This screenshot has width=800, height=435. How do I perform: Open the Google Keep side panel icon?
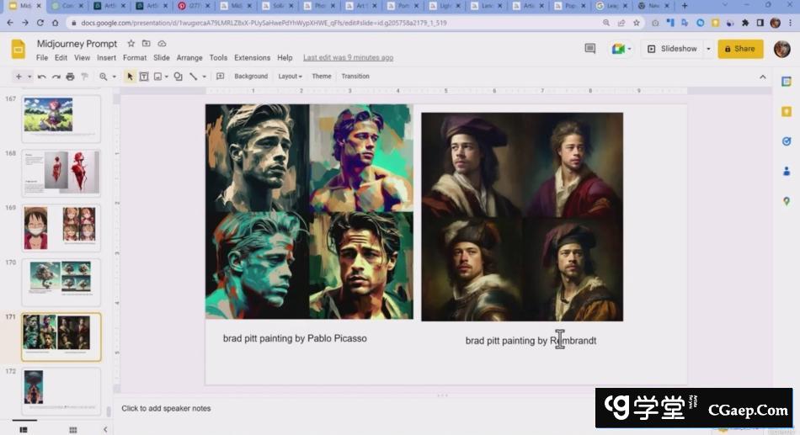787,111
